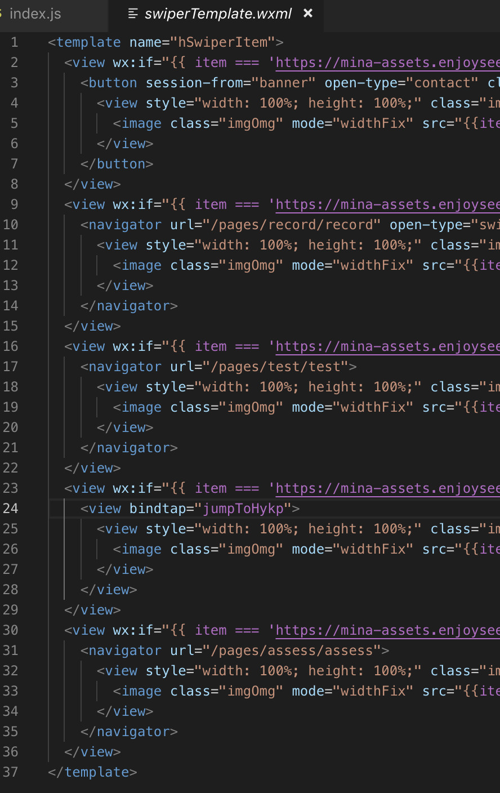The height and width of the screenshot is (793, 500).
Task: Click </navigator> closing tag on line 14
Action: [130, 306]
